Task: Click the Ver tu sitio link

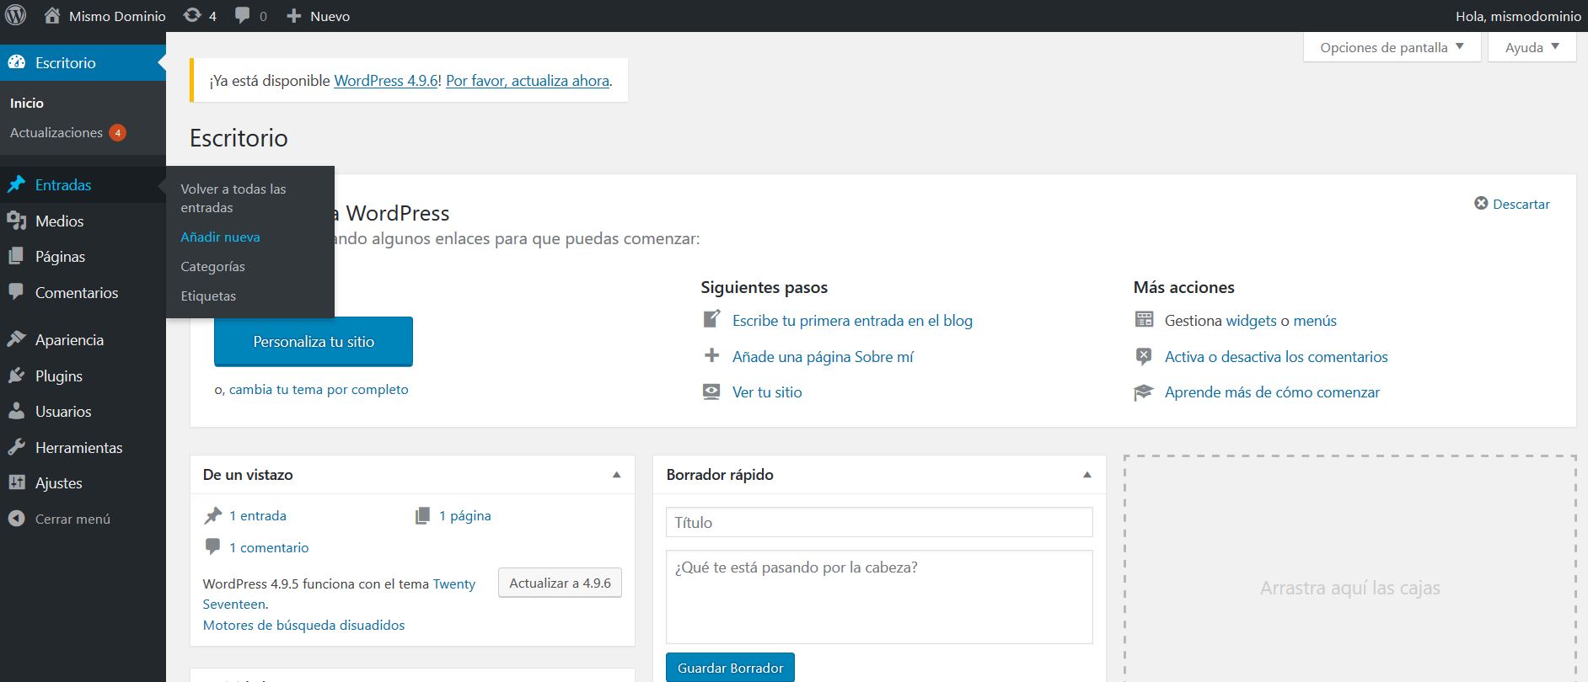Action: tap(767, 392)
